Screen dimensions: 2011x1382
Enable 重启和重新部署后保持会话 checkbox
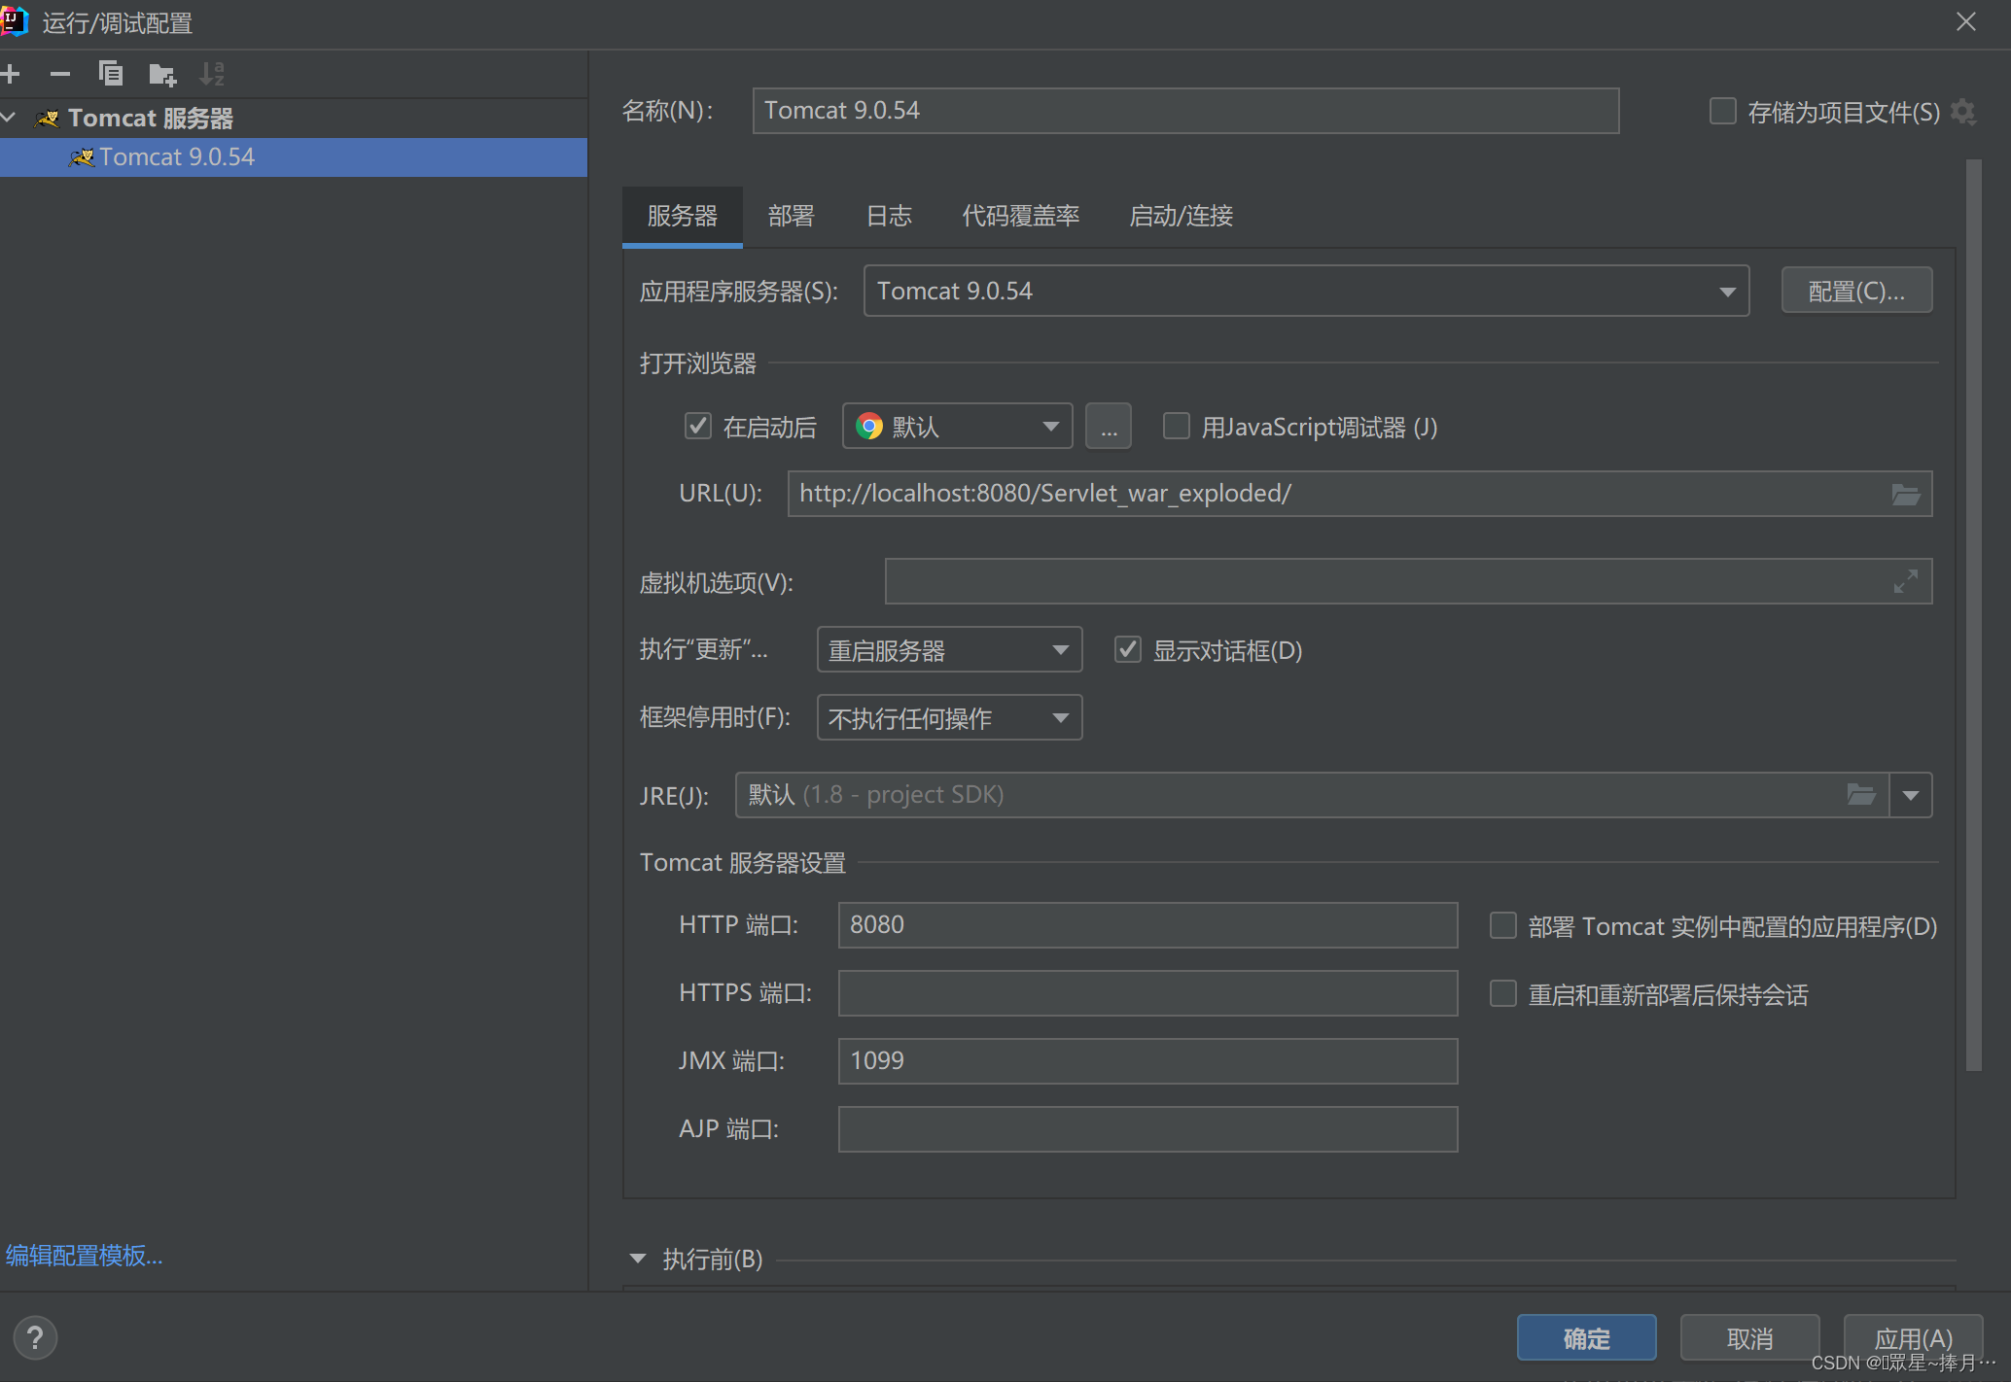(x=1503, y=993)
